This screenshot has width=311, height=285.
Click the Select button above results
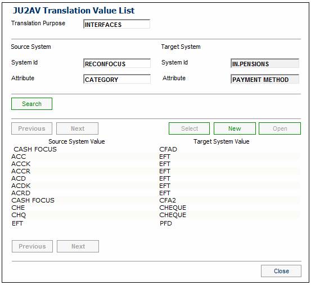tap(189, 128)
